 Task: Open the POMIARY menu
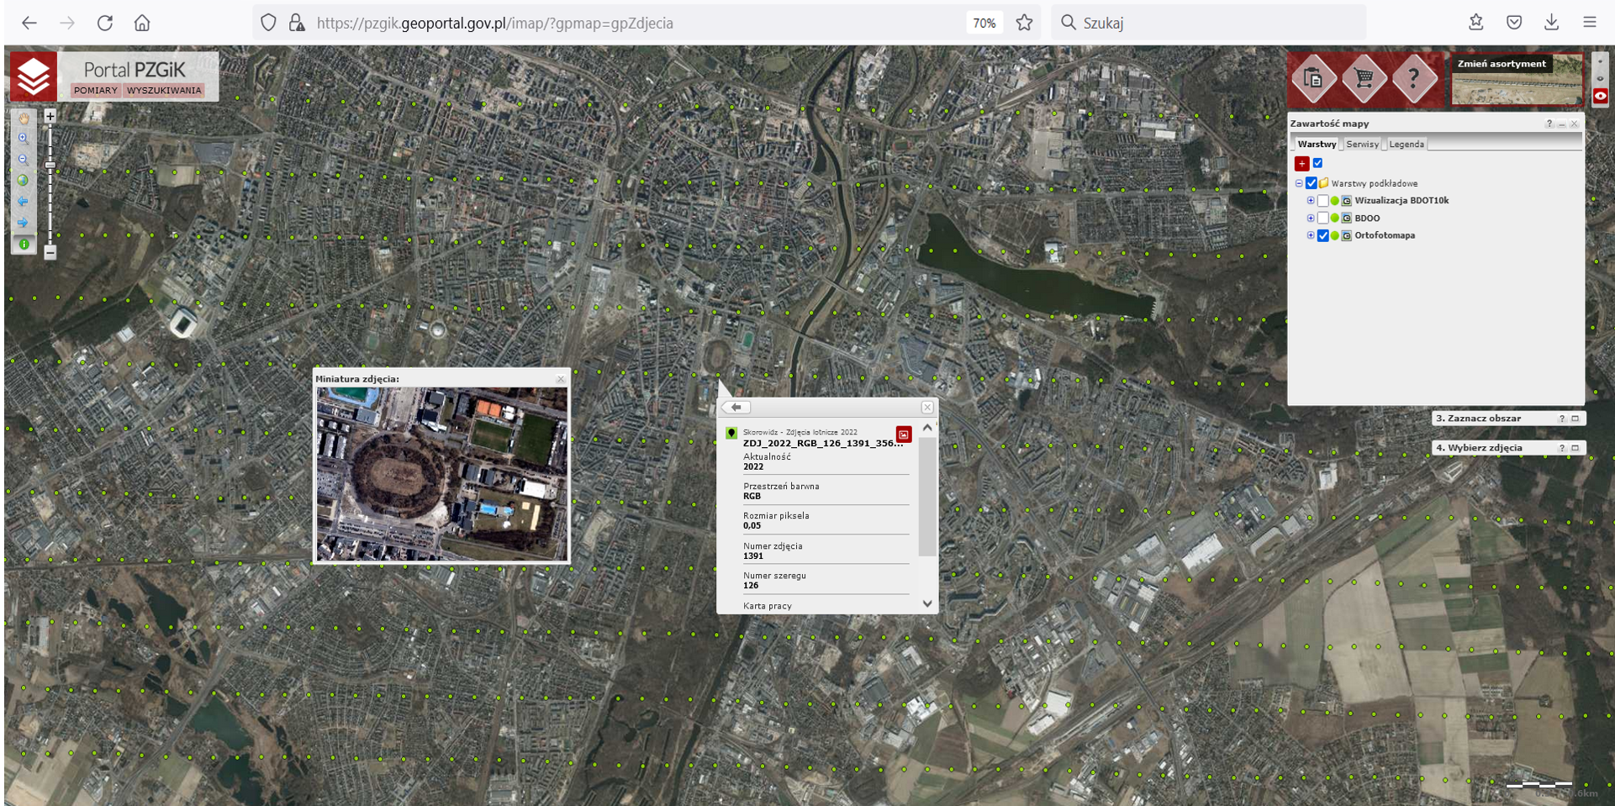pyautogui.click(x=96, y=91)
